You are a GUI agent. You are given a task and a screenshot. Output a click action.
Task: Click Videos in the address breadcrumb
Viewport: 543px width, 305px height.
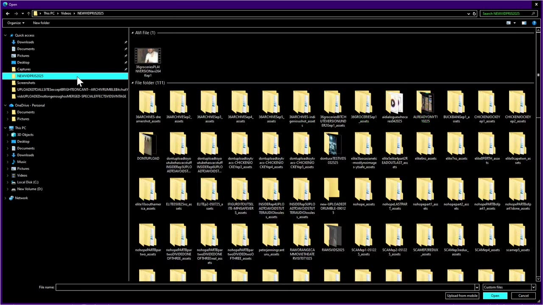coord(66,14)
